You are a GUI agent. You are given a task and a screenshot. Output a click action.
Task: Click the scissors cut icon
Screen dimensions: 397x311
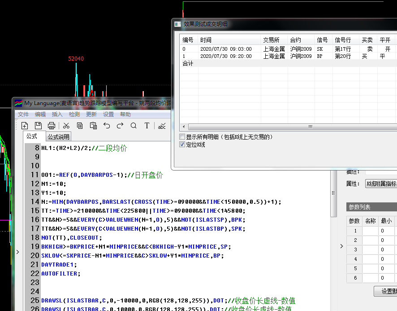[66, 126]
